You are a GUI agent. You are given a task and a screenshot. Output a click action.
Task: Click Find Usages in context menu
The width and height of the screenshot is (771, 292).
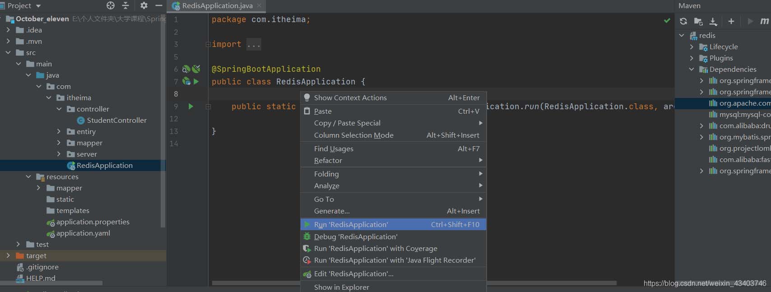[334, 149]
